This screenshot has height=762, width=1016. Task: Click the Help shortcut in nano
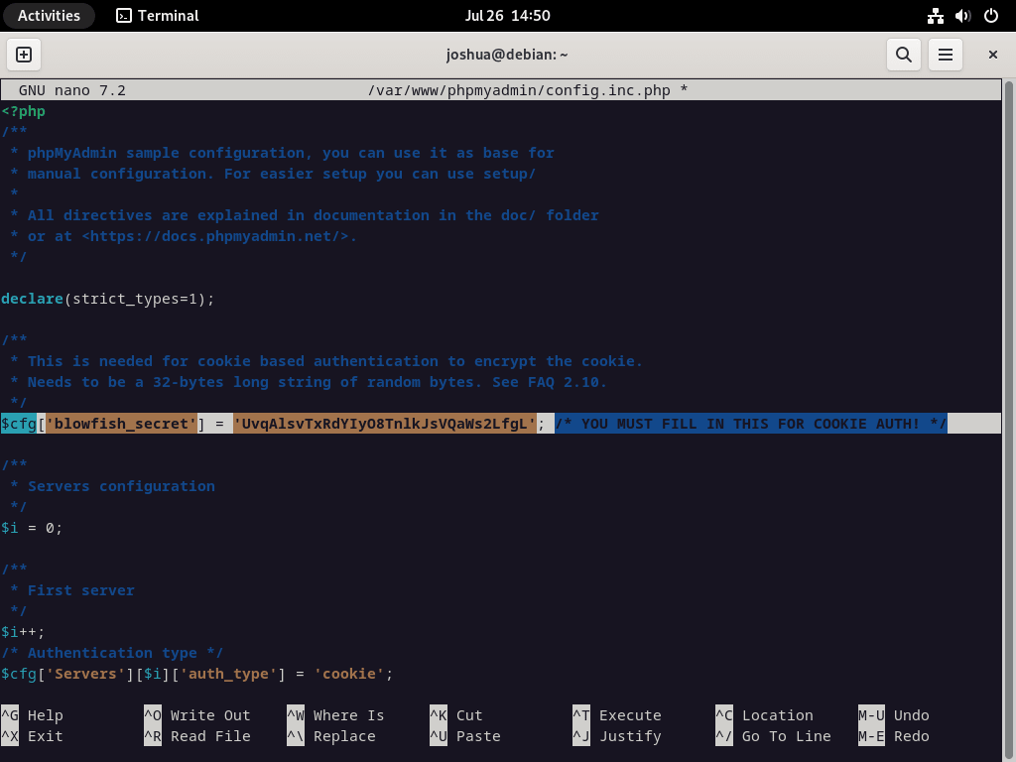coord(45,714)
